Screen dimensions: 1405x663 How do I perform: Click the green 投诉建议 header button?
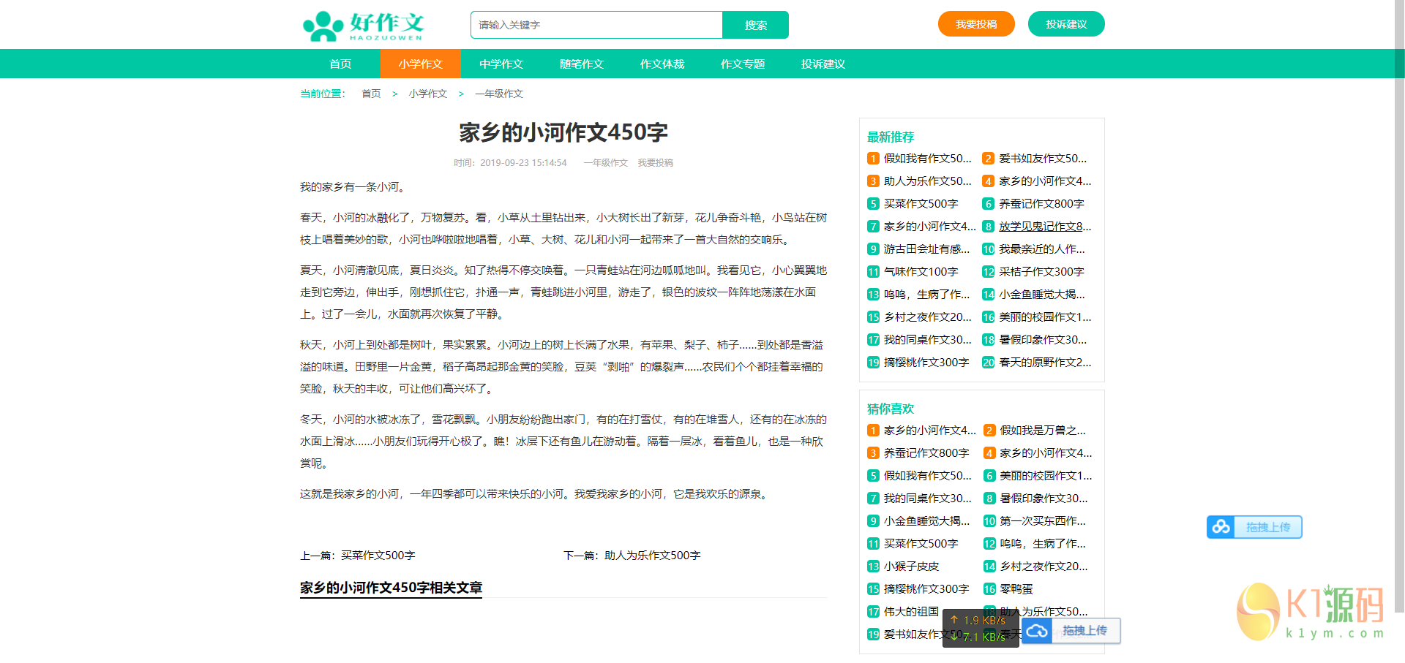1065,24
